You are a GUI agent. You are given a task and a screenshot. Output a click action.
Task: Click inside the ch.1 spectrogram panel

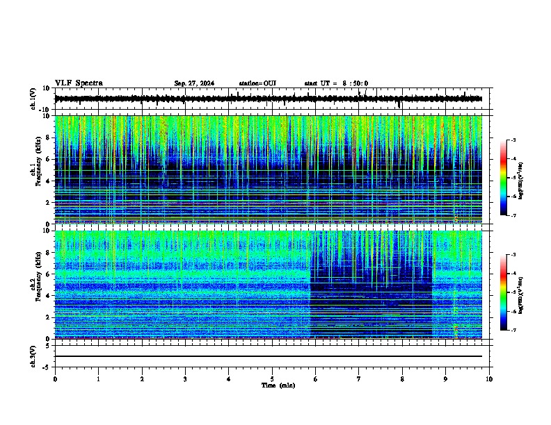(x=269, y=169)
